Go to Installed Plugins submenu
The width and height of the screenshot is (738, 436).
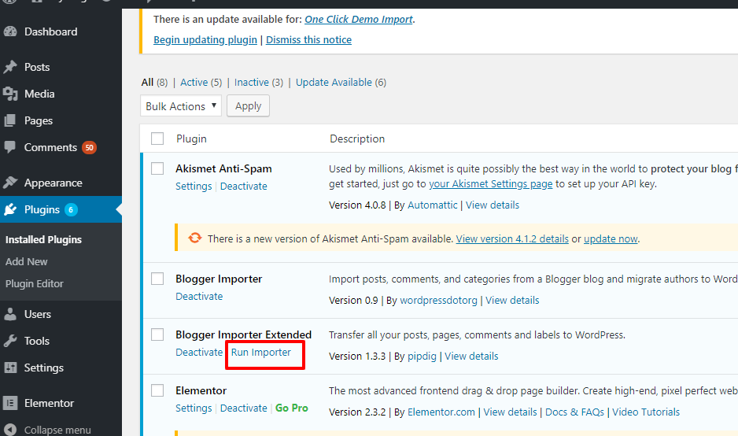43,240
